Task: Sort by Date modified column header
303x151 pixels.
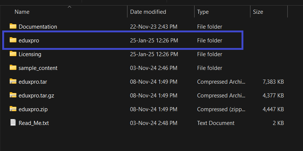Action: click(x=148, y=12)
